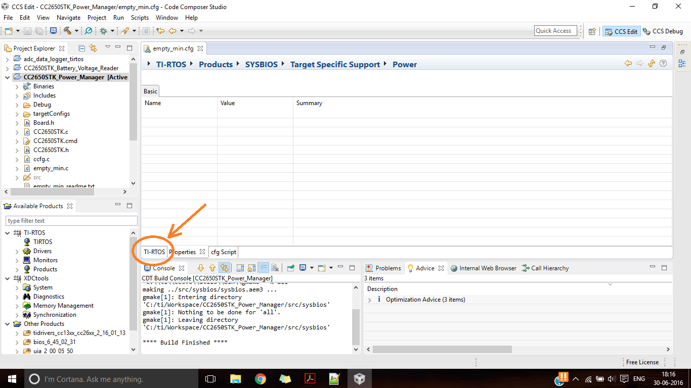Viewport: 691px width, 388px height.
Task: Open Task View in the taskbar
Action: click(210, 379)
